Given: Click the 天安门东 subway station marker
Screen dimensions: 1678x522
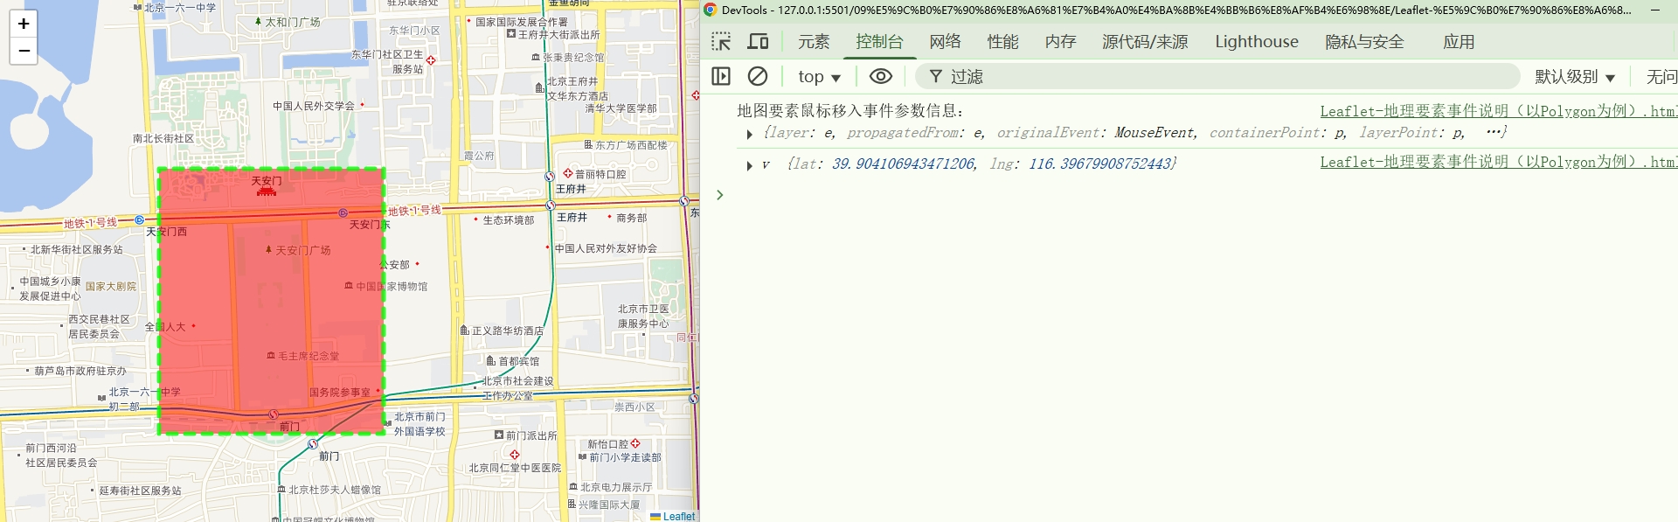Looking at the screenshot, I should 343,212.
